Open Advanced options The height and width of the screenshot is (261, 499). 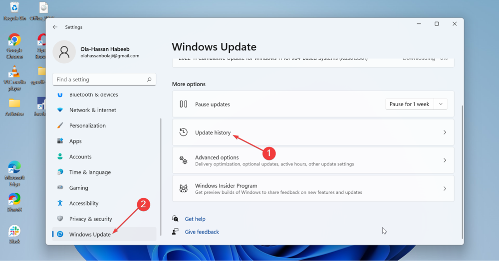click(313, 160)
